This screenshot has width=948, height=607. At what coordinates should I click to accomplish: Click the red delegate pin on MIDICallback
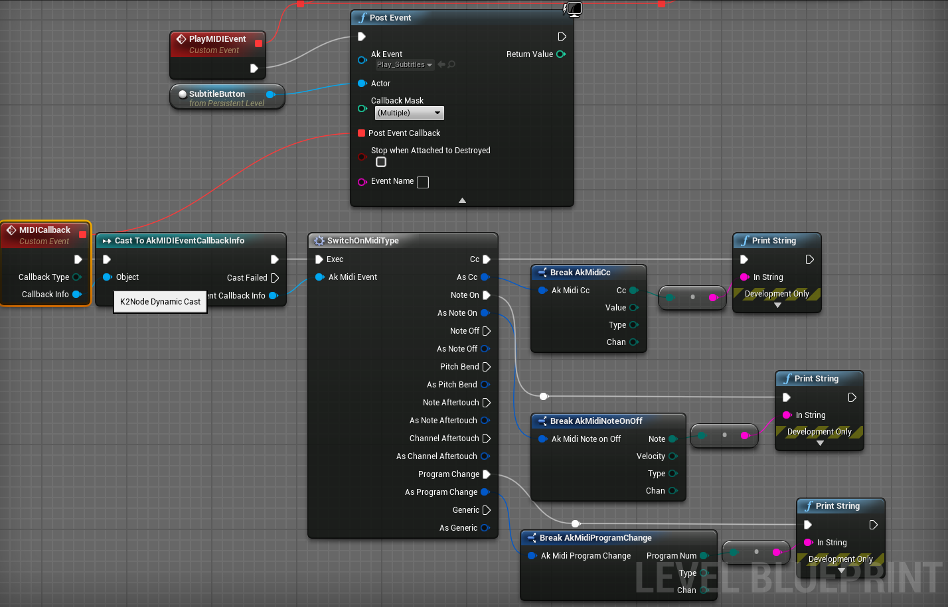click(x=82, y=234)
